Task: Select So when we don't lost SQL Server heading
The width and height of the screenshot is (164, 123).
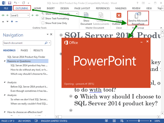Action: click(29, 99)
